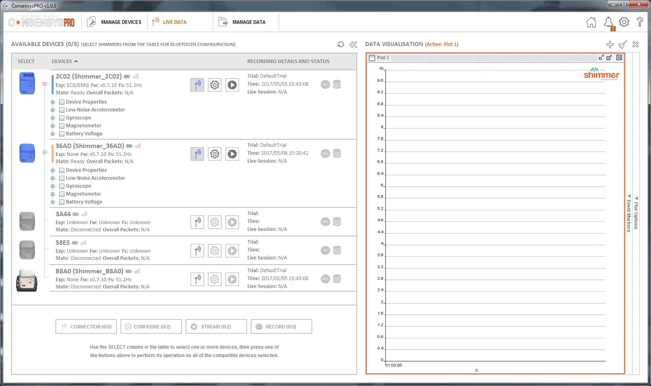Tick Battery Voltage checkbox under Shimmer_2C02
The image size is (651, 386).
(62, 134)
